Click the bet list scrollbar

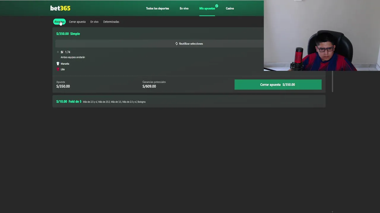coord(332,82)
